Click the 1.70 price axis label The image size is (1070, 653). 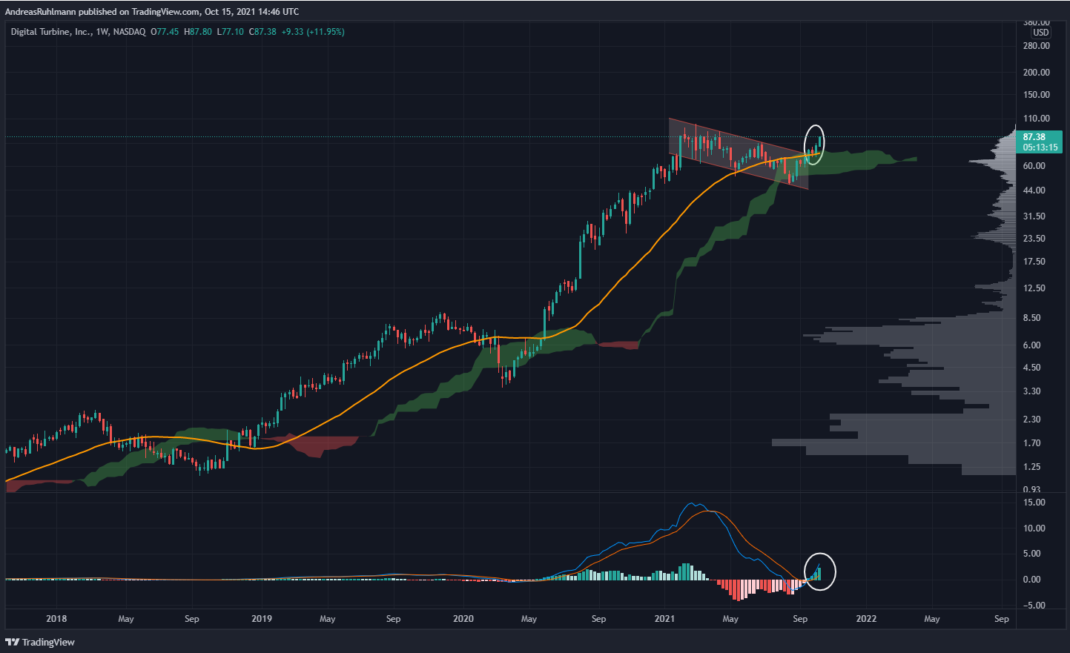tap(1032, 443)
